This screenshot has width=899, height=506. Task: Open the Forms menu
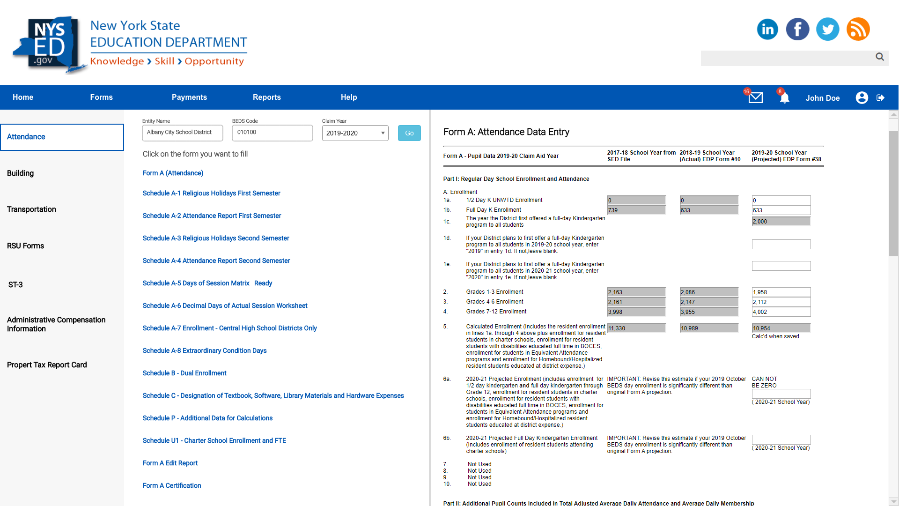(x=101, y=97)
